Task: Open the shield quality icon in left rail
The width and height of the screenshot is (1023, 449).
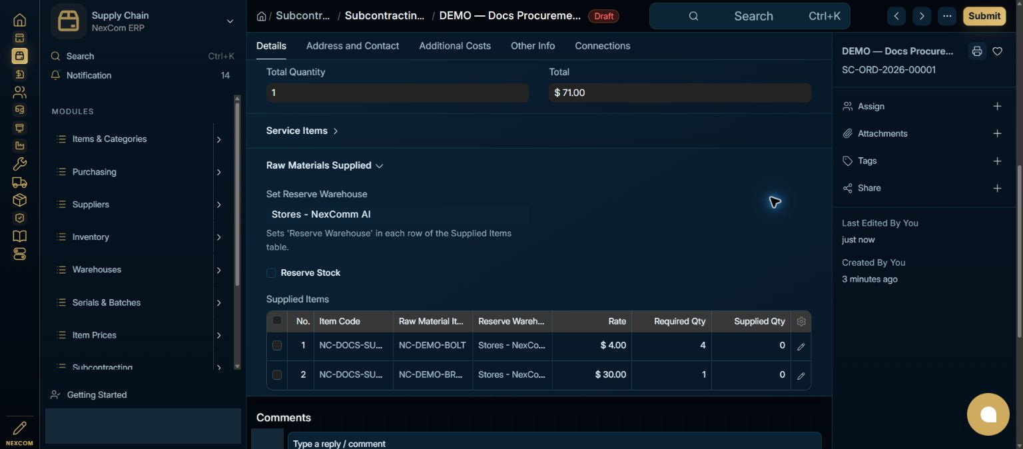Action: 19,218
